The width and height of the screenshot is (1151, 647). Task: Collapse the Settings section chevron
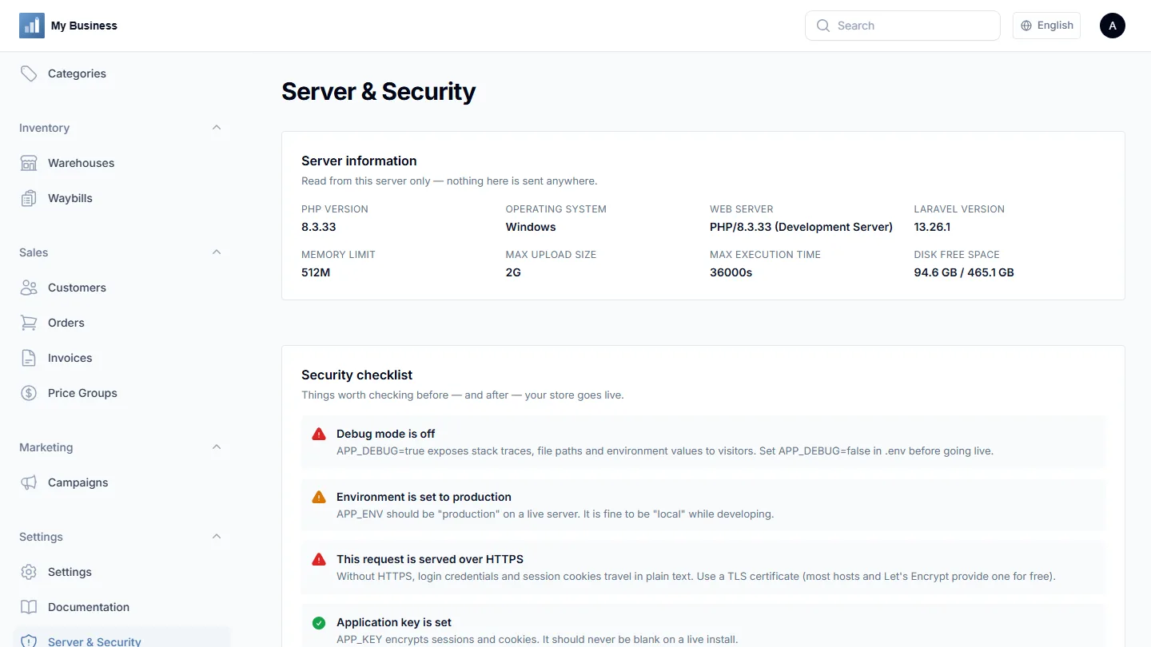click(x=217, y=537)
